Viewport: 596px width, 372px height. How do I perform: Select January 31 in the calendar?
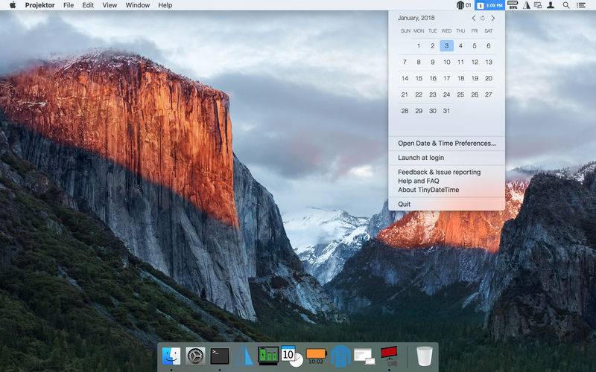(x=446, y=111)
